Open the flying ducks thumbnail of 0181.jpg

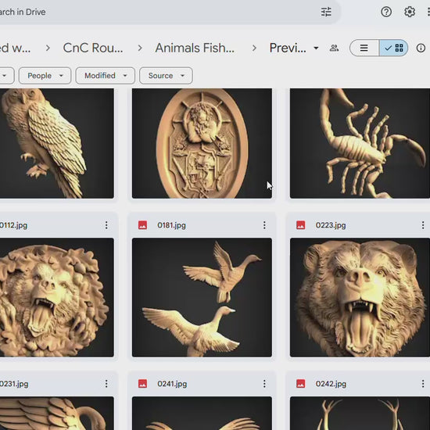[202, 298]
